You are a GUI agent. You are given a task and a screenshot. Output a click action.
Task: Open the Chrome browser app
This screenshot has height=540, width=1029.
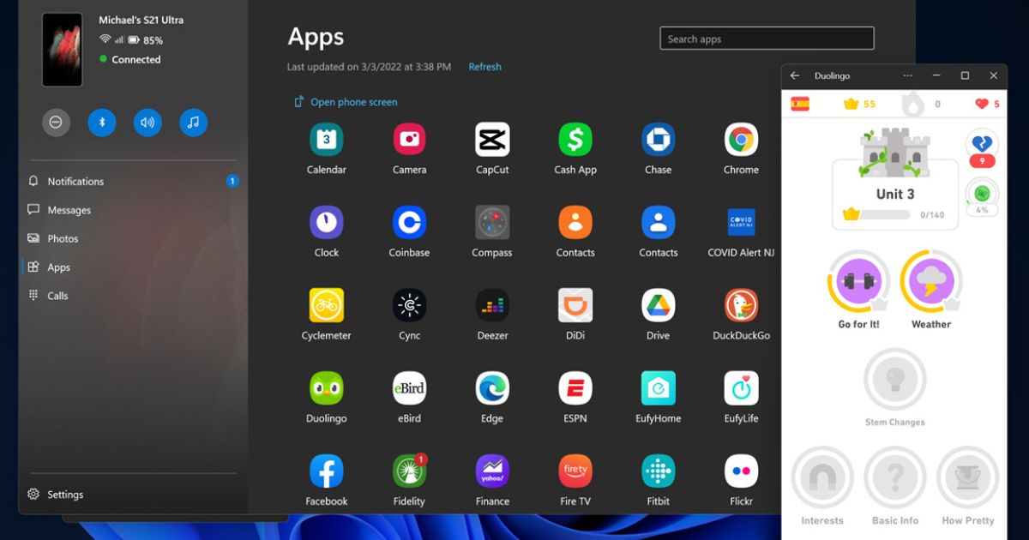tap(741, 140)
